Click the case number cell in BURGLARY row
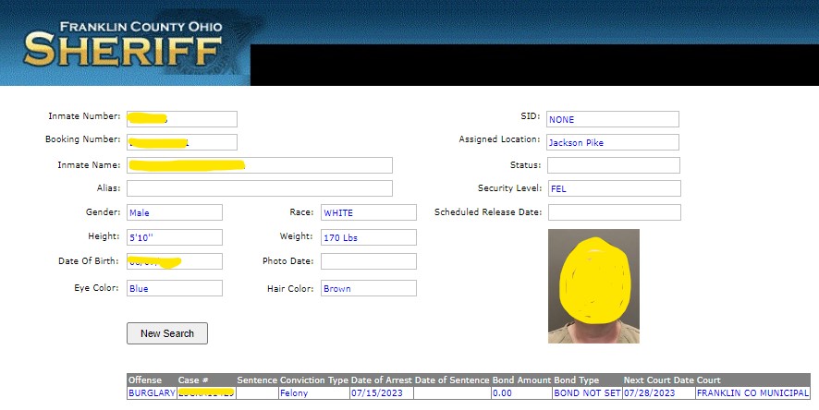Image resolution: width=819 pixels, height=410 pixels. click(206, 392)
